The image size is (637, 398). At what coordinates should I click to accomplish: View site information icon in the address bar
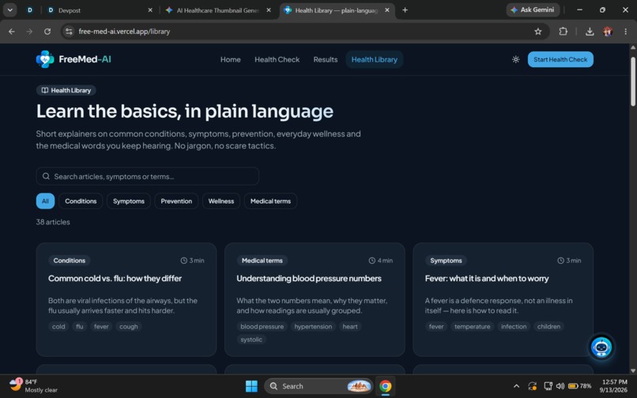pos(69,32)
